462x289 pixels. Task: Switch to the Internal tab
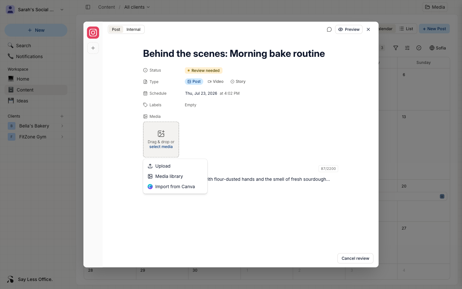pos(133,30)
